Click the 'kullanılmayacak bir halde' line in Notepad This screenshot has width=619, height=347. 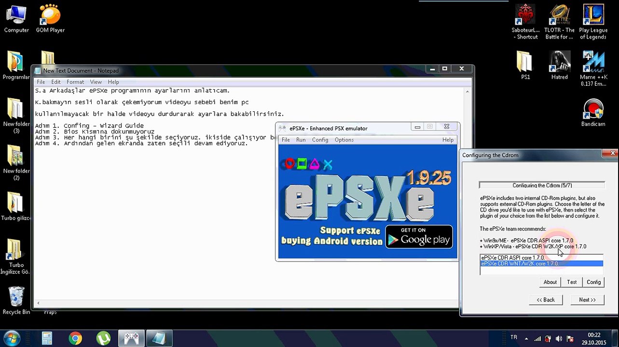point(159,114)
